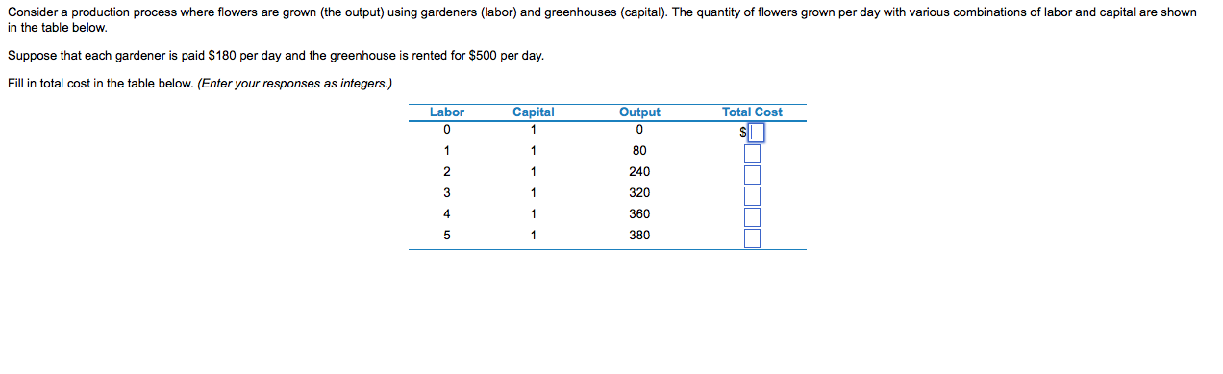Select the 'Output' column header

click(640, 112)
